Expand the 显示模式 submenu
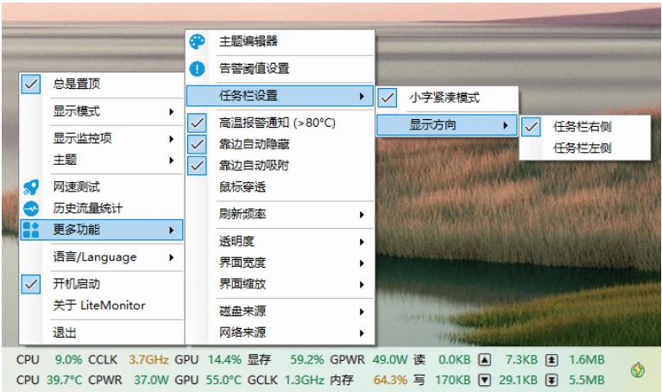The width and height of the screenshot is (662, 392). click(112, 111)
